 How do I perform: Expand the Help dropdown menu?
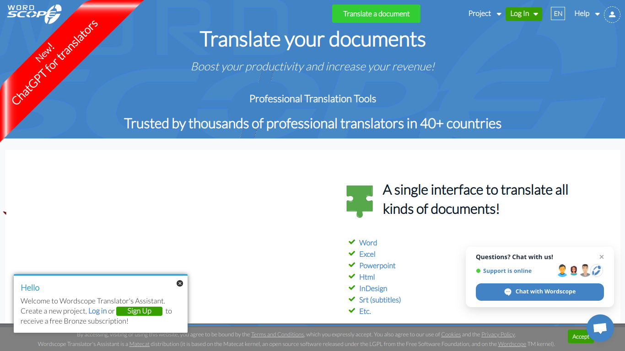click(x=587, y=14)
